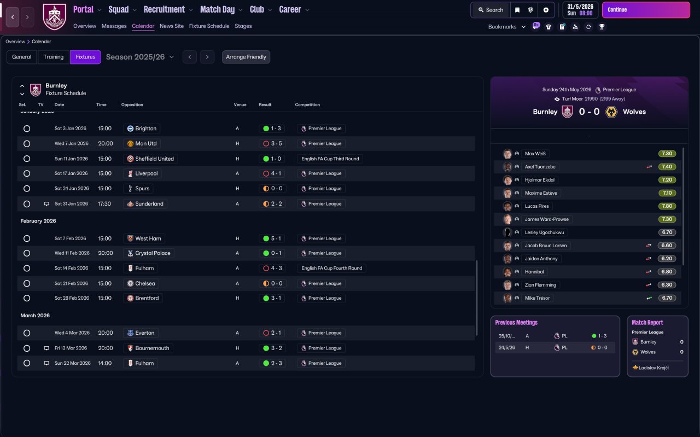This screenshot has height=437, width=700.
Task: Click the TV icon on the Fulham 22 Mar row
Action: click(46, 363)
